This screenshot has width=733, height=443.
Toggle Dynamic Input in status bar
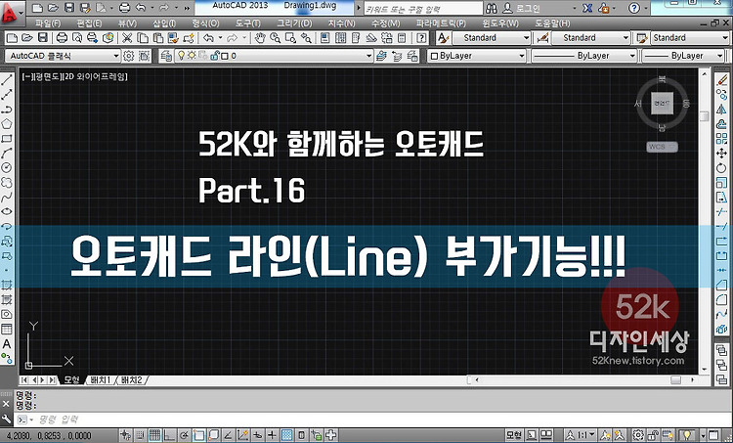pos(258,435)
